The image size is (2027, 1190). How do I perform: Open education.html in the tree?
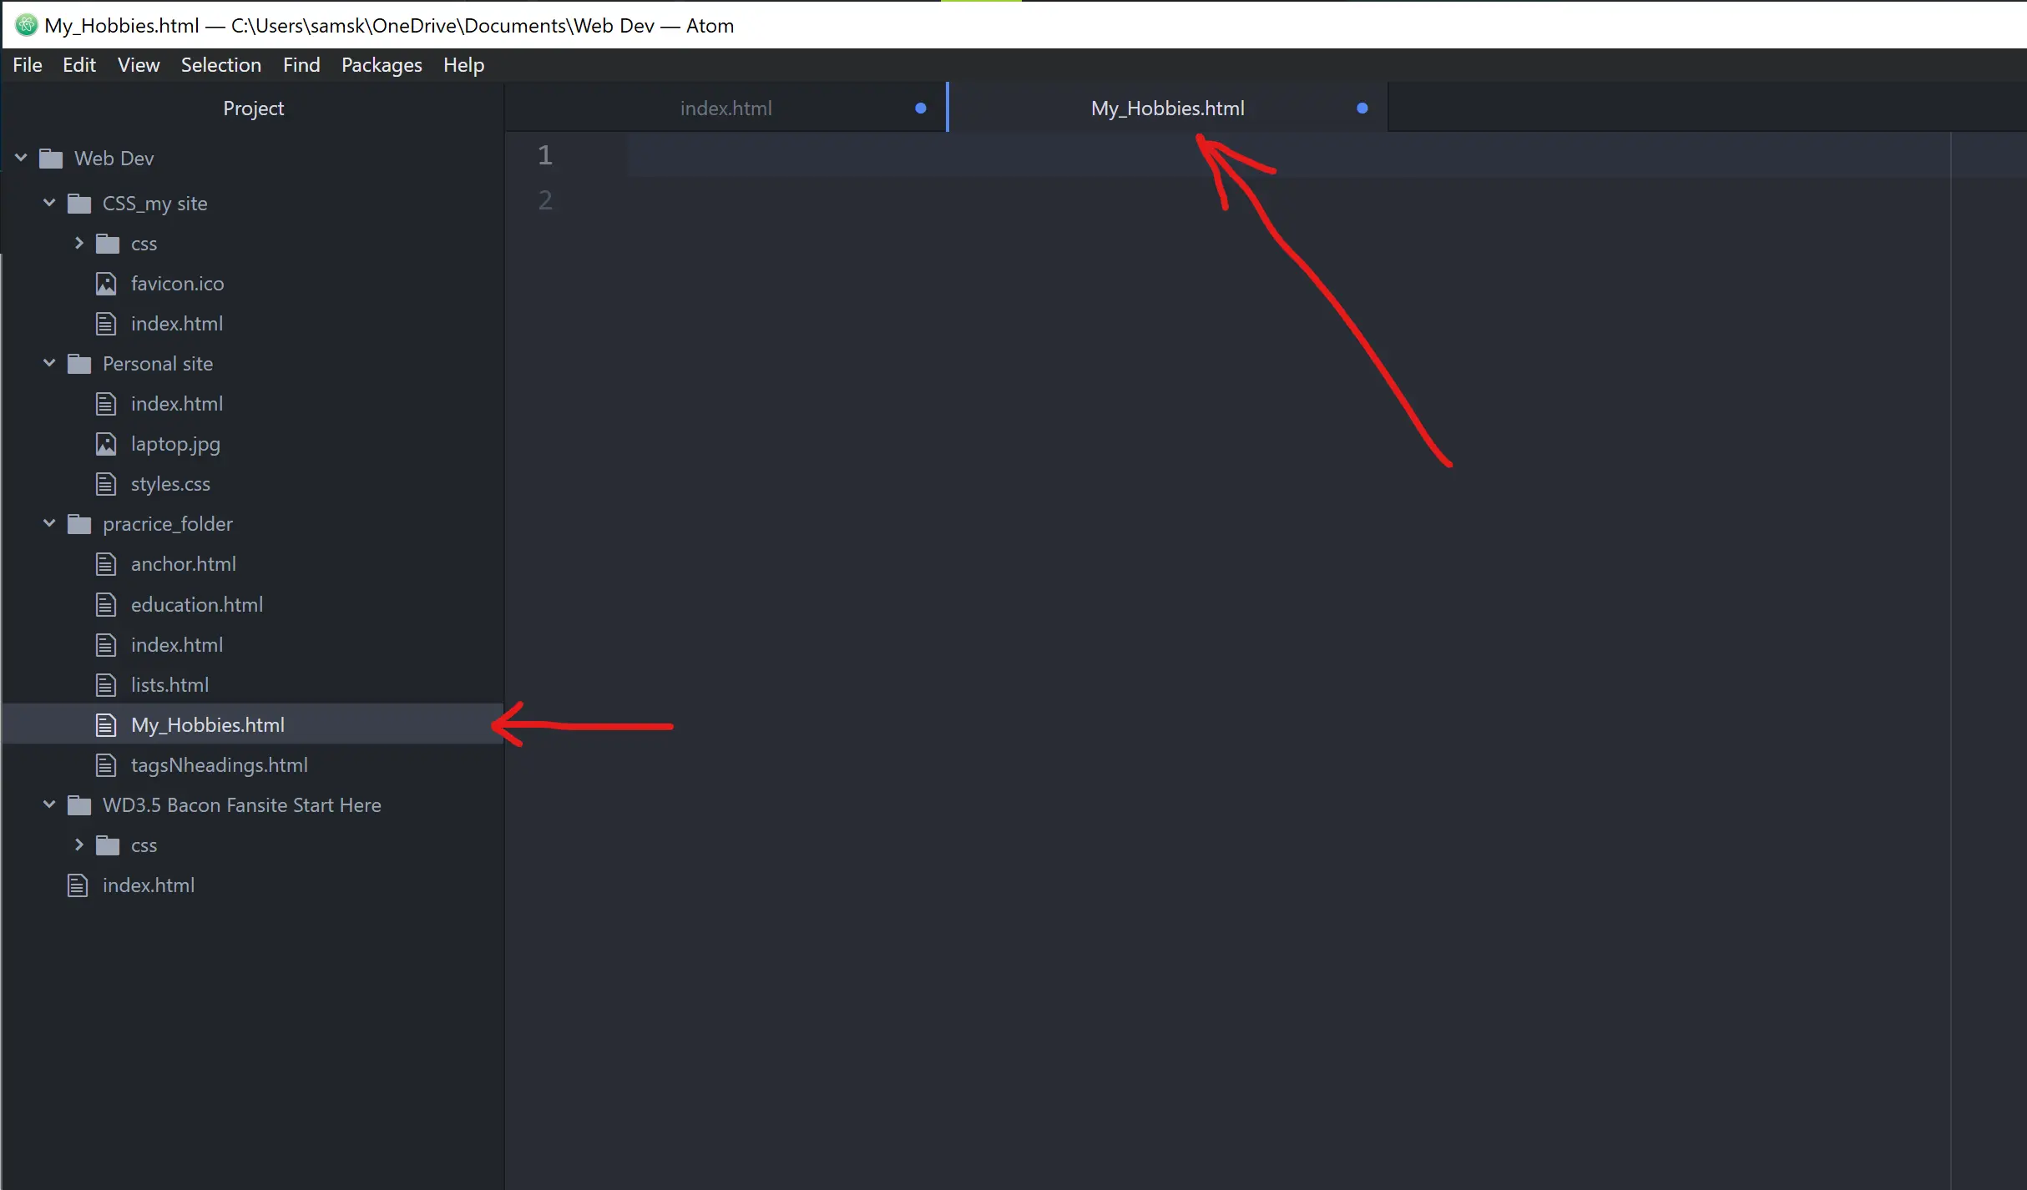tap(197, 604)
